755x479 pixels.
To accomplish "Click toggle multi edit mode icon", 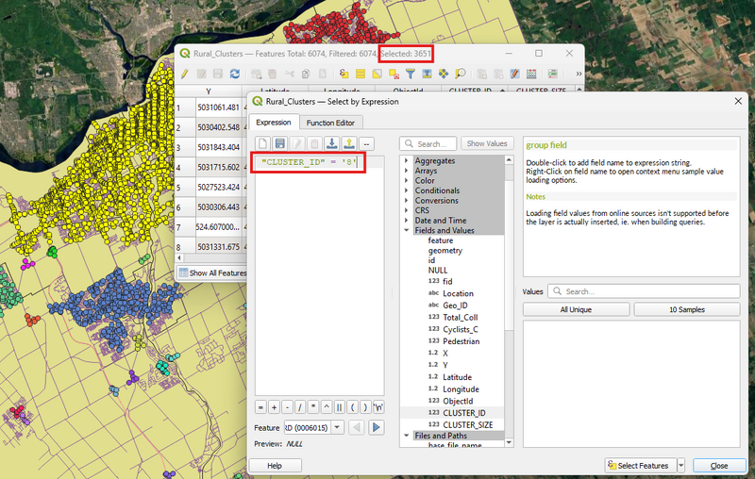I will (x=201, y=74).
